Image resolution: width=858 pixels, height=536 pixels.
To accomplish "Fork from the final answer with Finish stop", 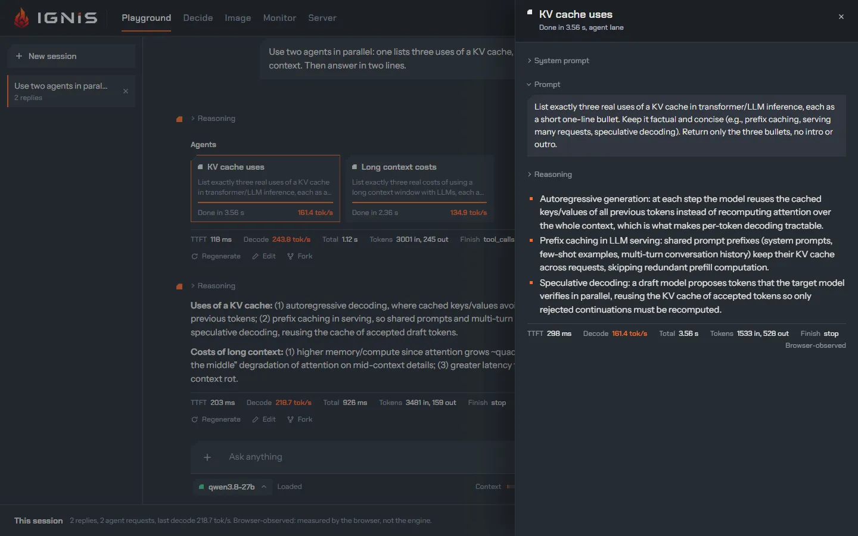I will point(300,419).
